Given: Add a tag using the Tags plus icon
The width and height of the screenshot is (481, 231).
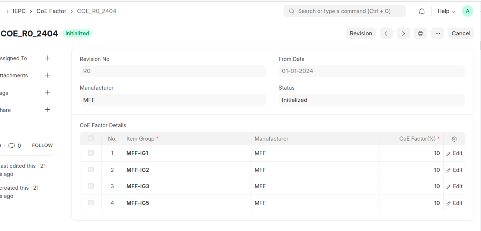Looking at the screenshot, I should point(48,92).
